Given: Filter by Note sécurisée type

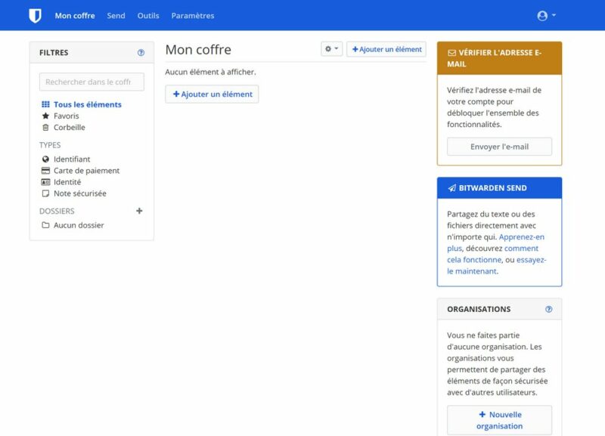Looking at the screenshot, I should (x=74, y=193).
